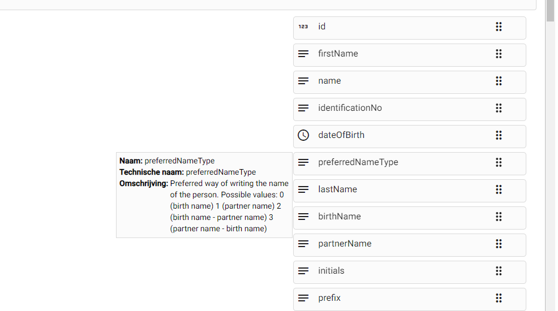This screenshot has width=558, height=311.
Task: Click the six-dot handle on dateOfBirth row
Action: coord(499,135)
